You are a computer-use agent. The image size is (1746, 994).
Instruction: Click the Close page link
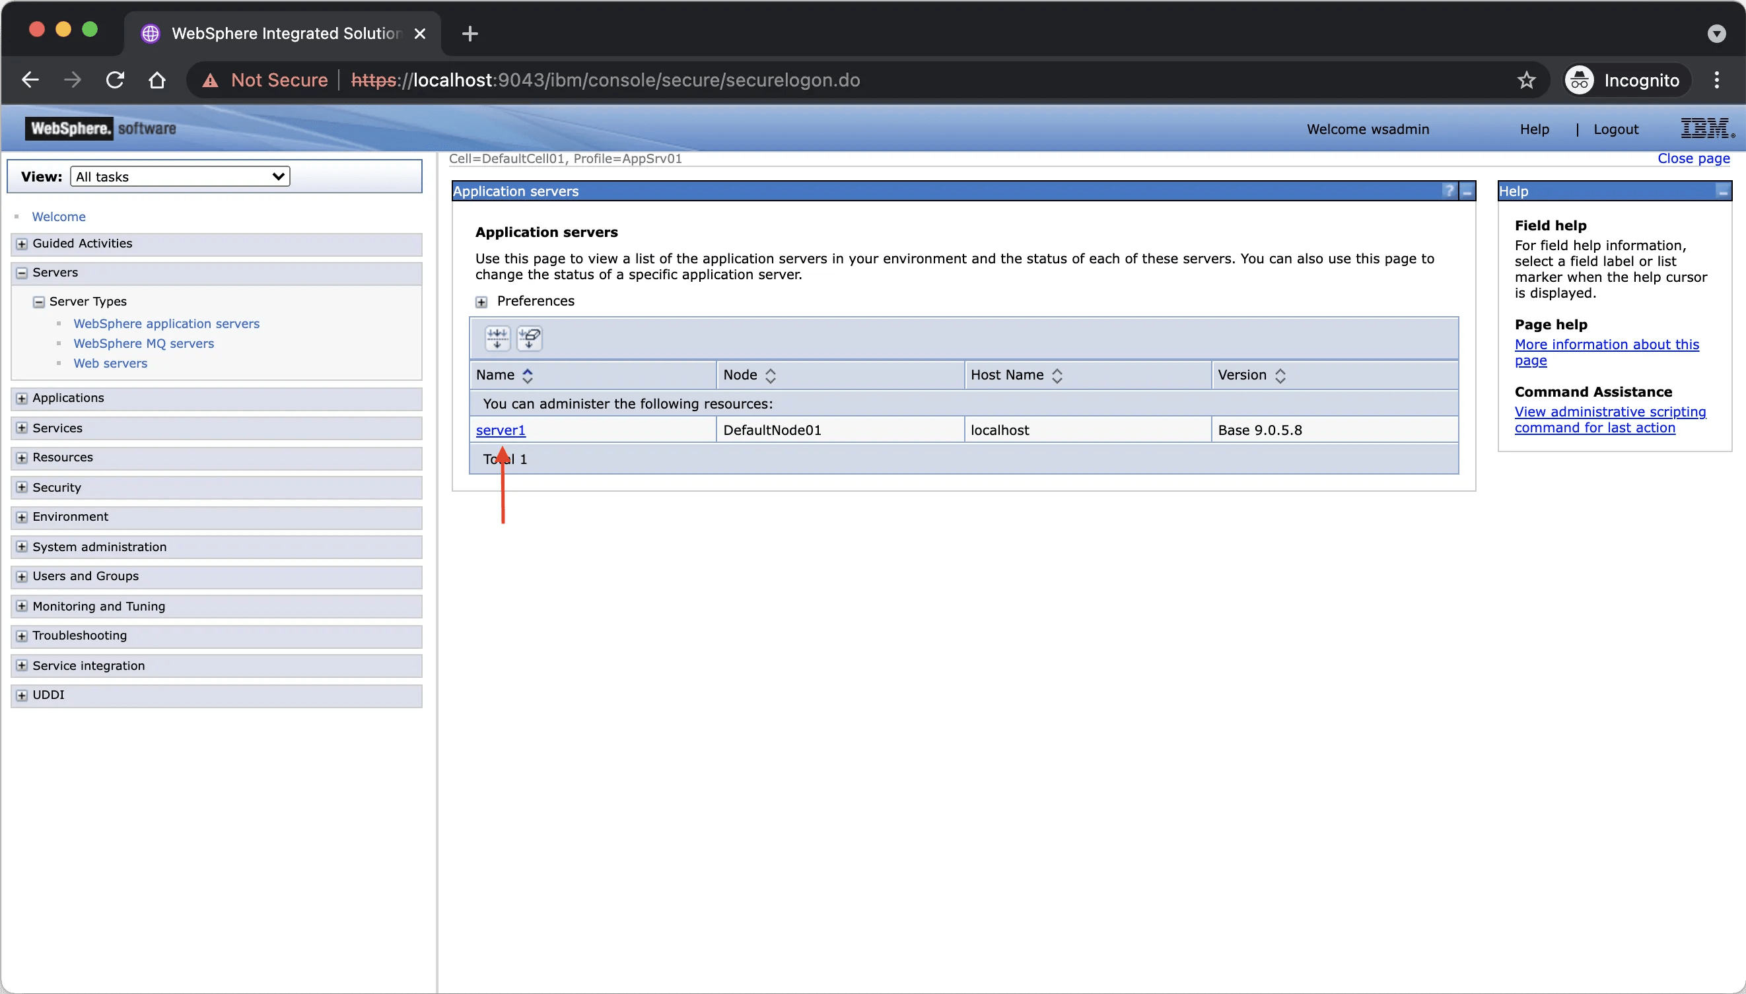coord(1693,158)
